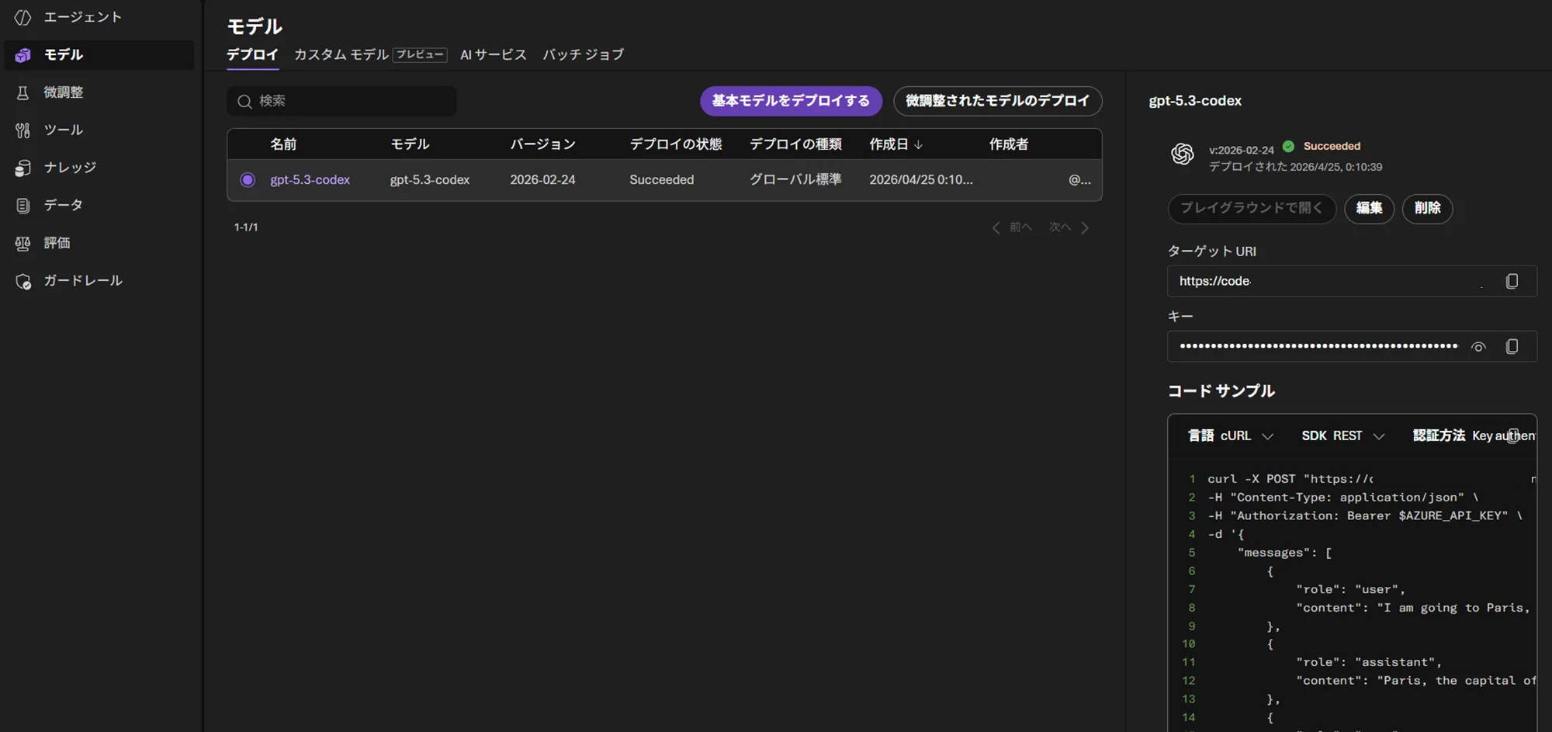Switch to デプロイ tab
The width and height of the screenshot is (1552, 732).
tap(252, 54)
